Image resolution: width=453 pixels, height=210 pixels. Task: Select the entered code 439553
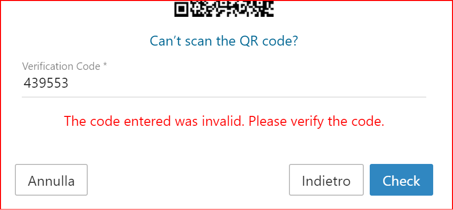tap(46, 84)
